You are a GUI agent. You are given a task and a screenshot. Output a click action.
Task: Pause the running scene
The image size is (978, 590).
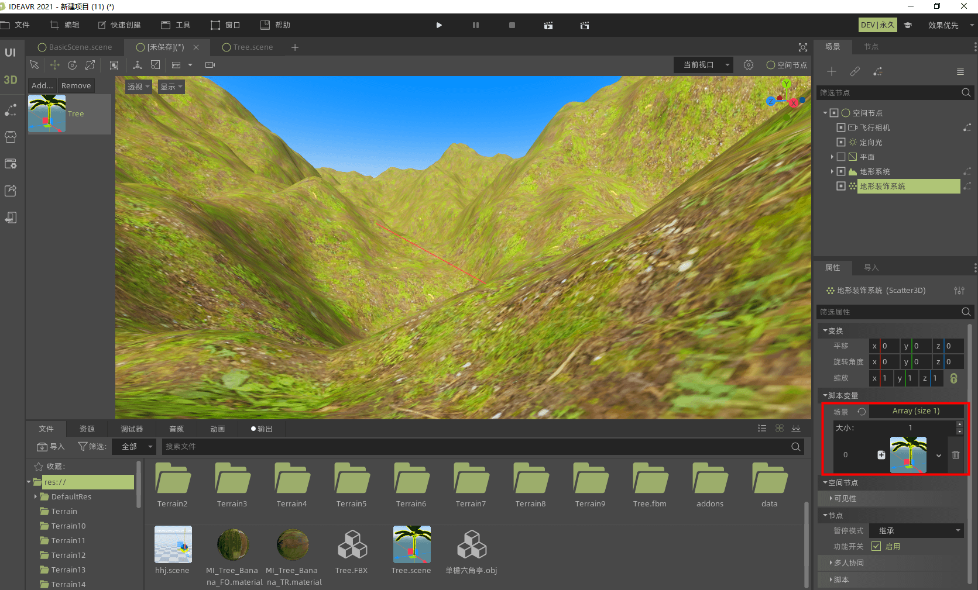point(476,25)
